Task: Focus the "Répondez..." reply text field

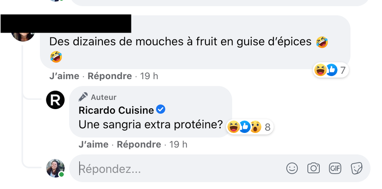Action: (175, 168)
